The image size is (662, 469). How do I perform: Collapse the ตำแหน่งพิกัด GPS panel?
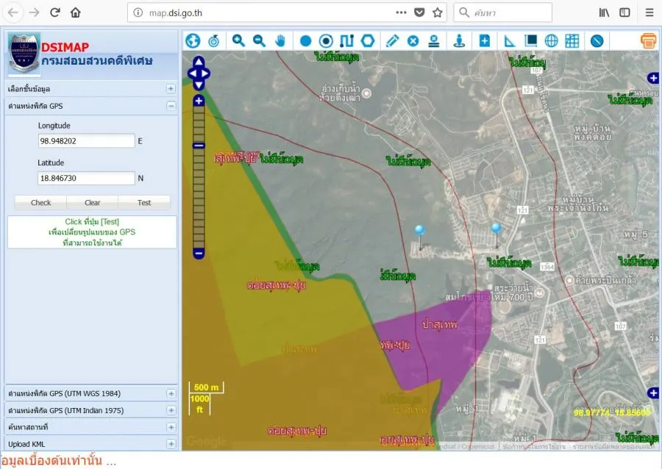(171, 106)
